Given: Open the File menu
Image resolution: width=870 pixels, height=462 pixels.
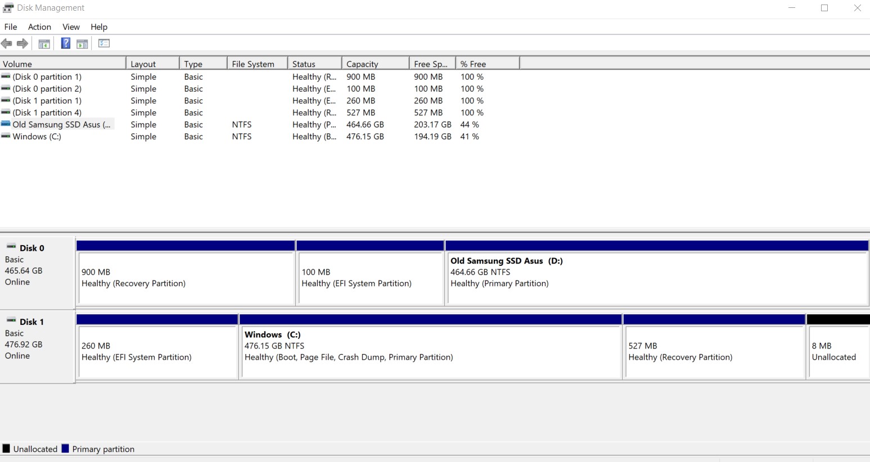Looking at the screenshot, I should pos(11,27).
